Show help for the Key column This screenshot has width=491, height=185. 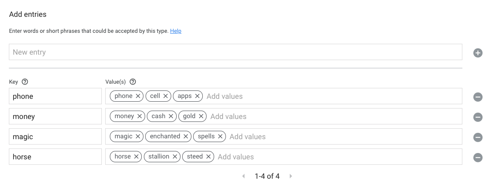coord(25,82)
